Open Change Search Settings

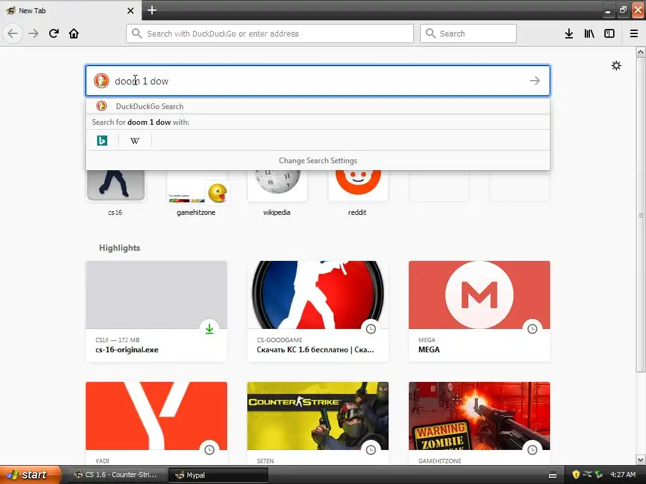click(x=318, y=161)
